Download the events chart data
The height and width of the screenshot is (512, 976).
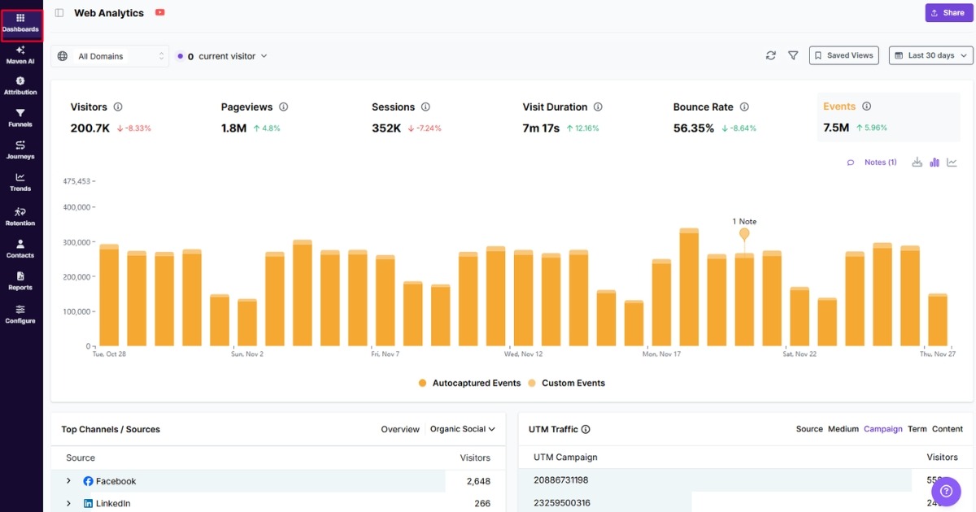click(x=917, y=162)
